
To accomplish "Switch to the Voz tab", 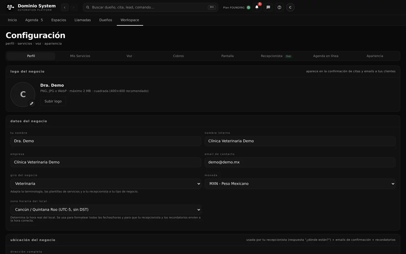I will (x=129, y=56).
